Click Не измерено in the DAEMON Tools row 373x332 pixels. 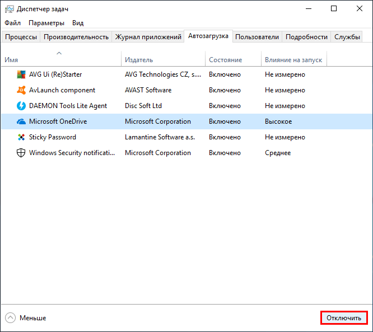(285, 106)
